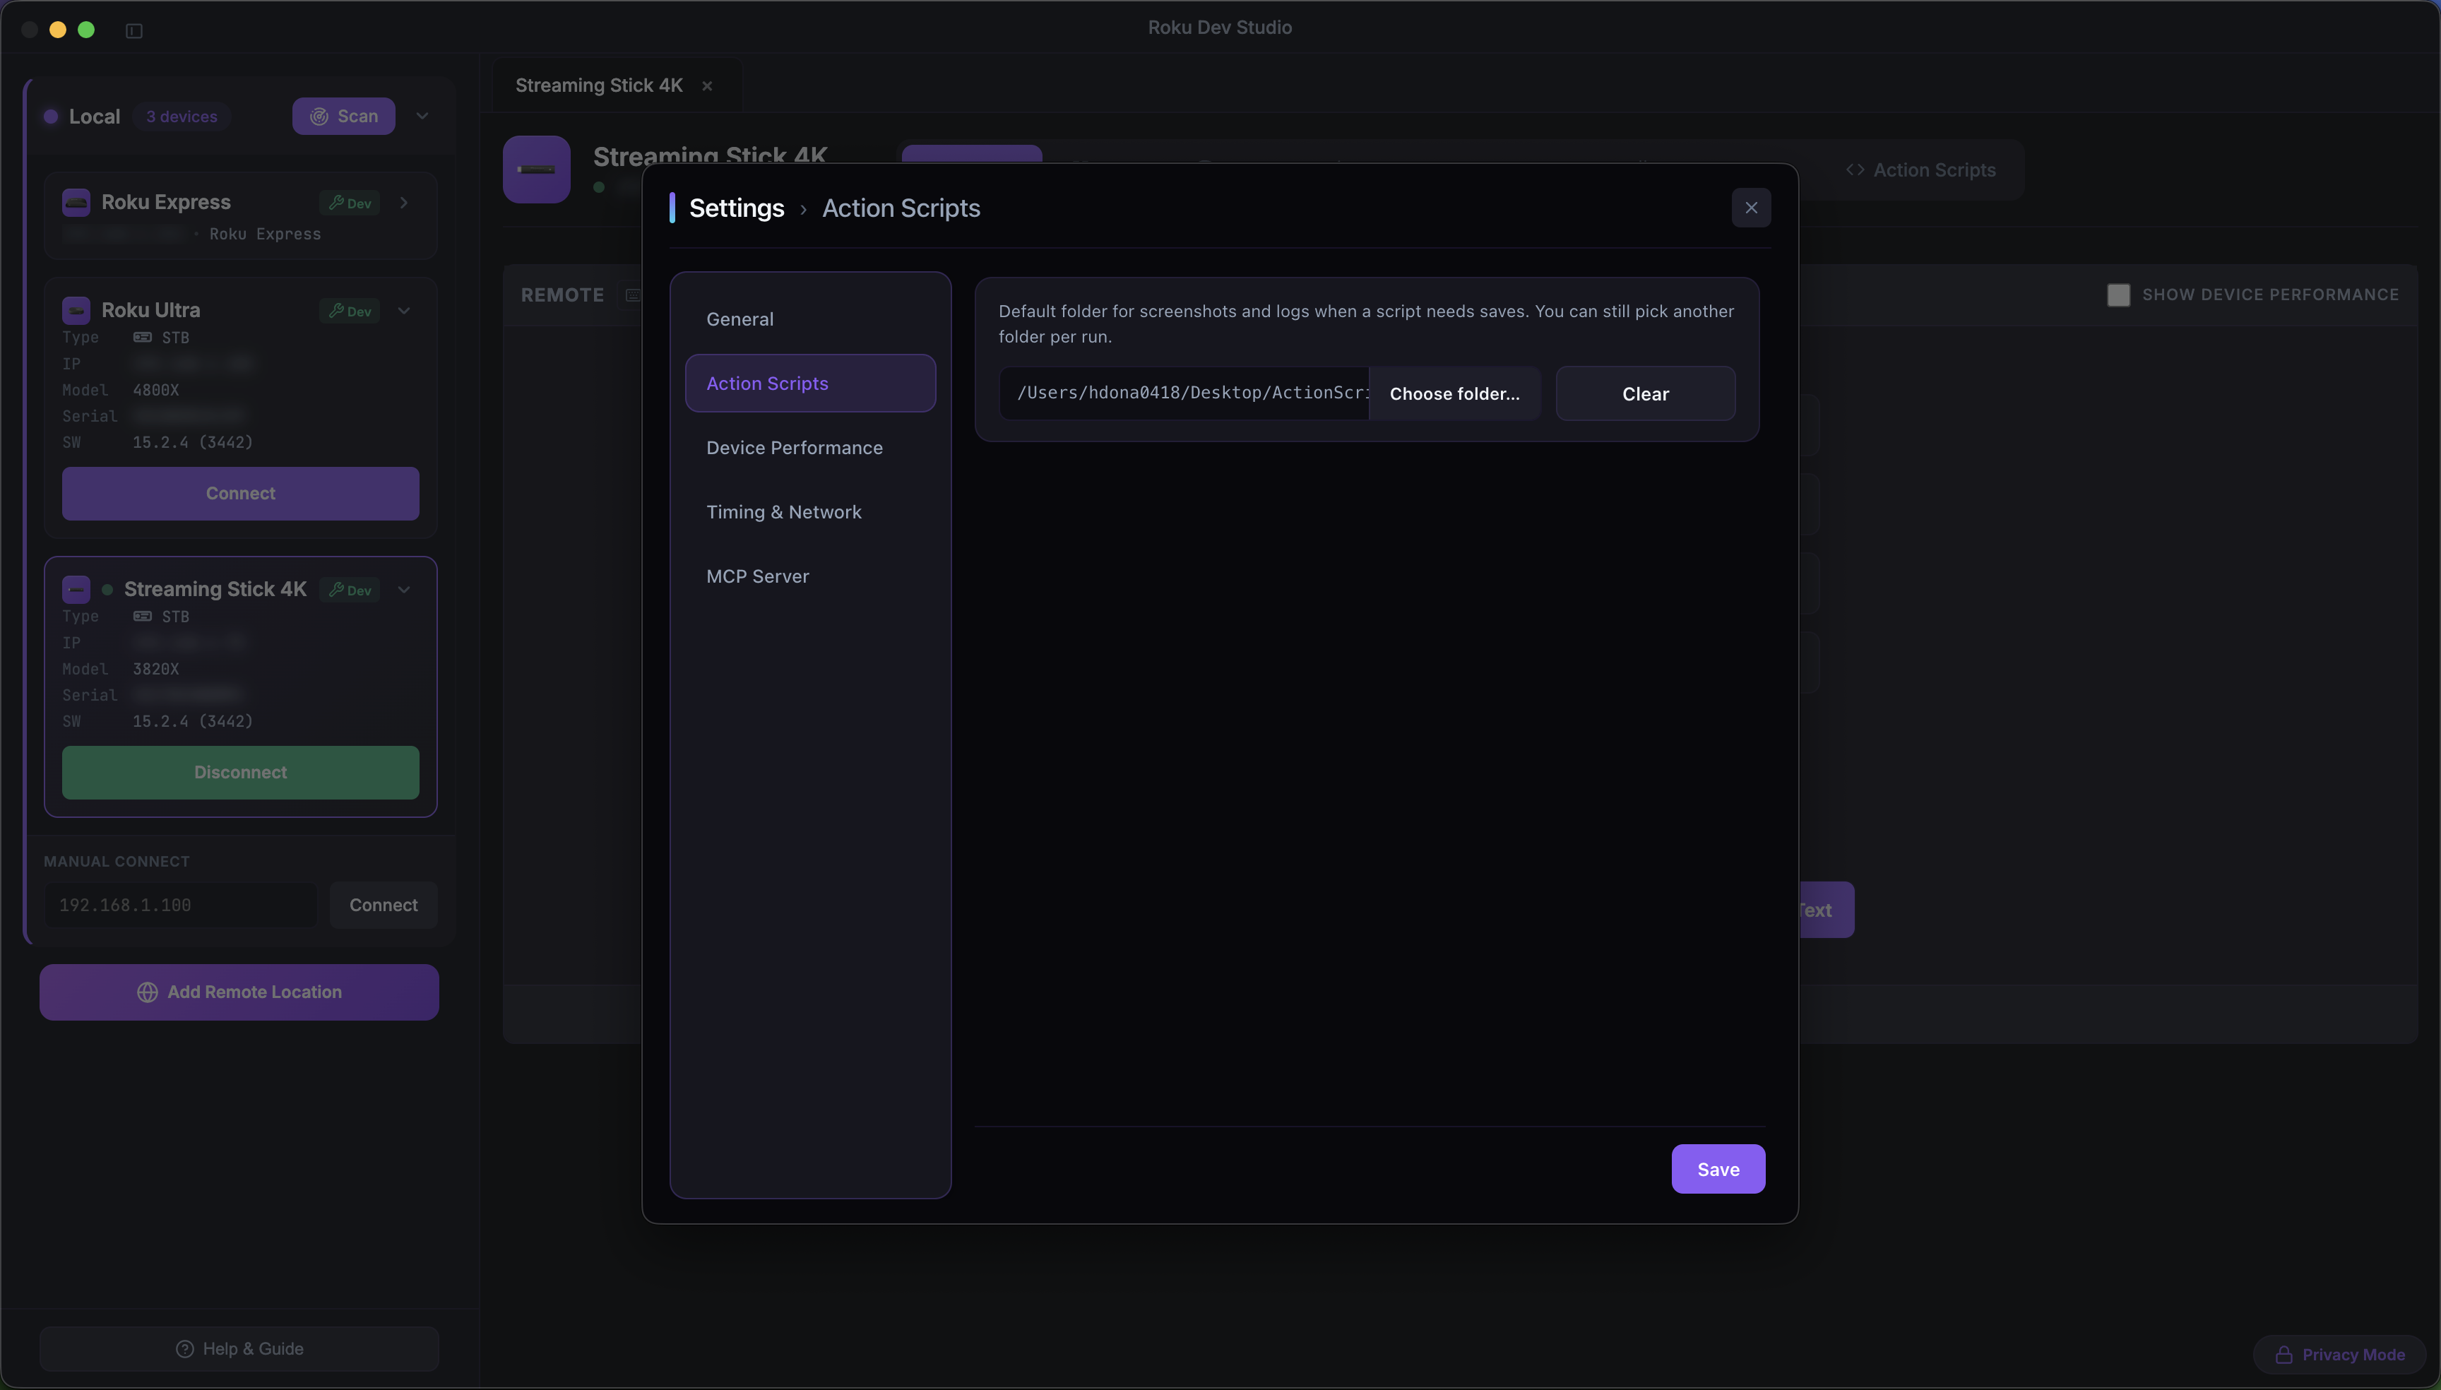Screen dimensions: 2441x1390
Task: Click the REMOTE panel header label
Action: [x=562, y=295]
